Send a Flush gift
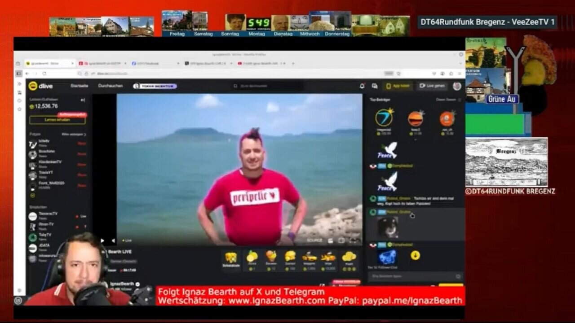This screenshot has width=575, height=323. [x=349, y=259]
